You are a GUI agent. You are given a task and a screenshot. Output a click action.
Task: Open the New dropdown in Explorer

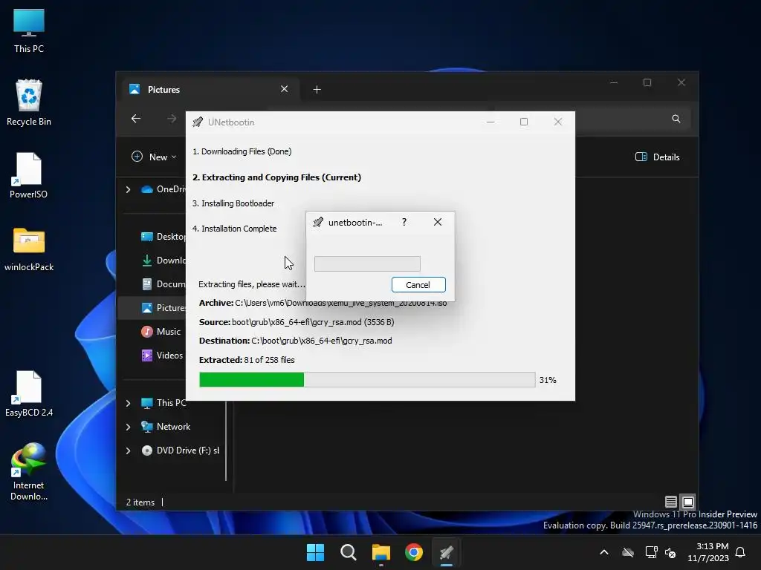[x=155, y=157]
